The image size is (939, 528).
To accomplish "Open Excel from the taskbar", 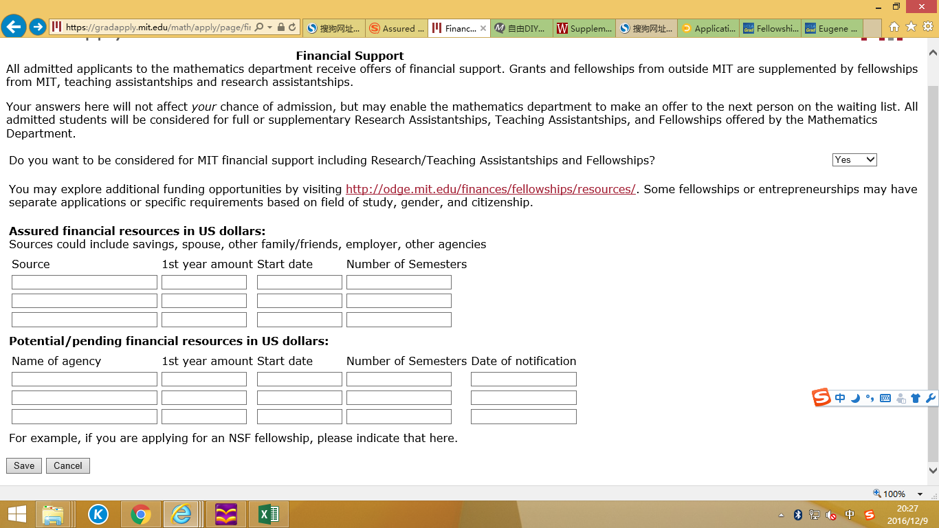I will [269, 514].
